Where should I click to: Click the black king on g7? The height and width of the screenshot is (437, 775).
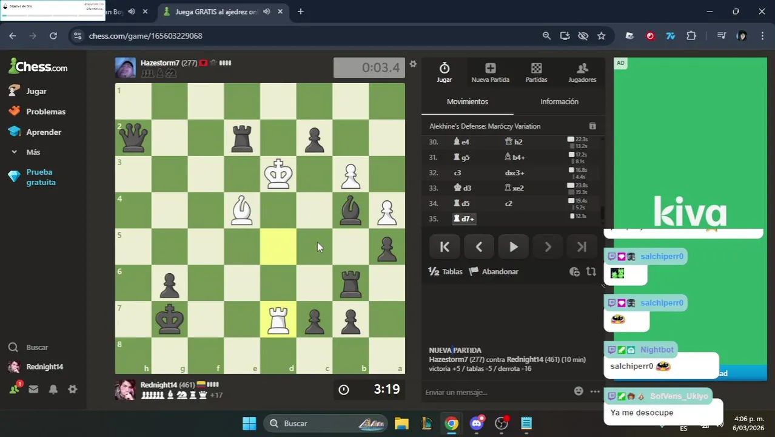(169, 320)
